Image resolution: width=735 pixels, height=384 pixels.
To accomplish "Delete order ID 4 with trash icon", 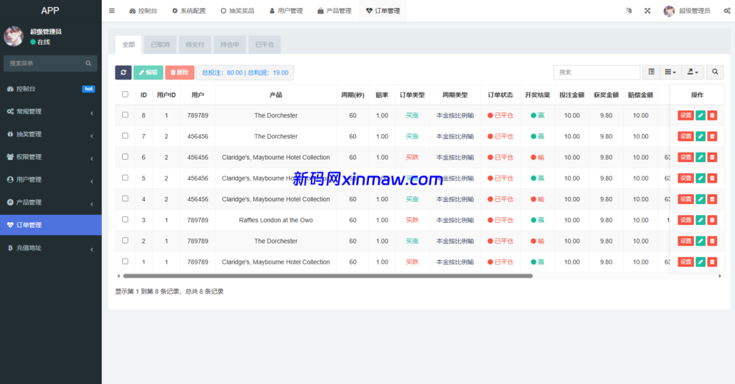I will (x=712, y=199).
